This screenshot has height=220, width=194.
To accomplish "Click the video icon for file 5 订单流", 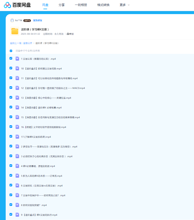I will point(17,176).
